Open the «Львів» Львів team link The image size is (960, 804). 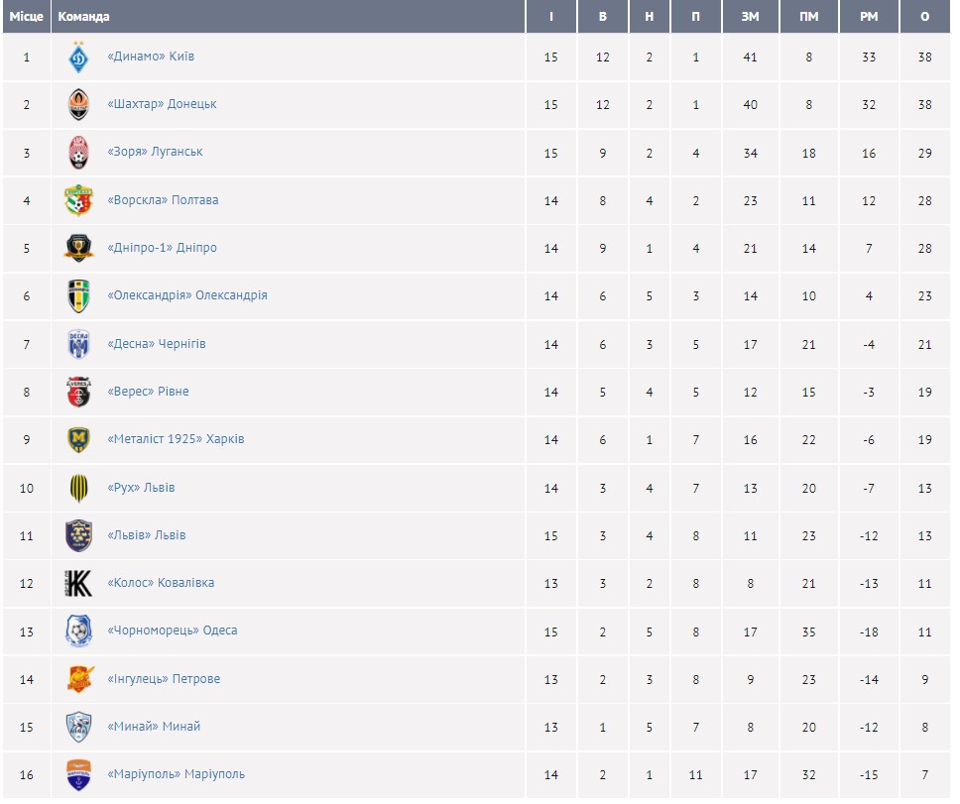146,535
